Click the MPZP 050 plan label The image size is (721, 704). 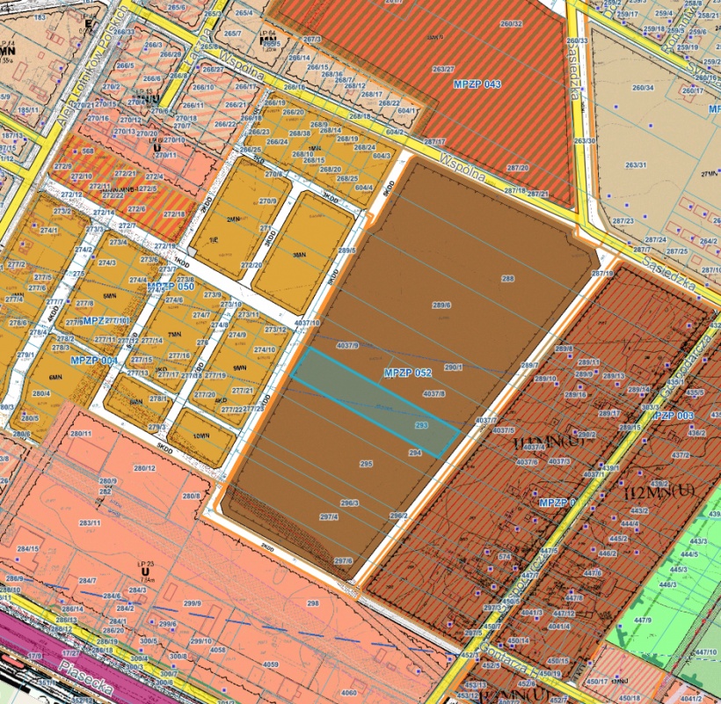[171, 286]
